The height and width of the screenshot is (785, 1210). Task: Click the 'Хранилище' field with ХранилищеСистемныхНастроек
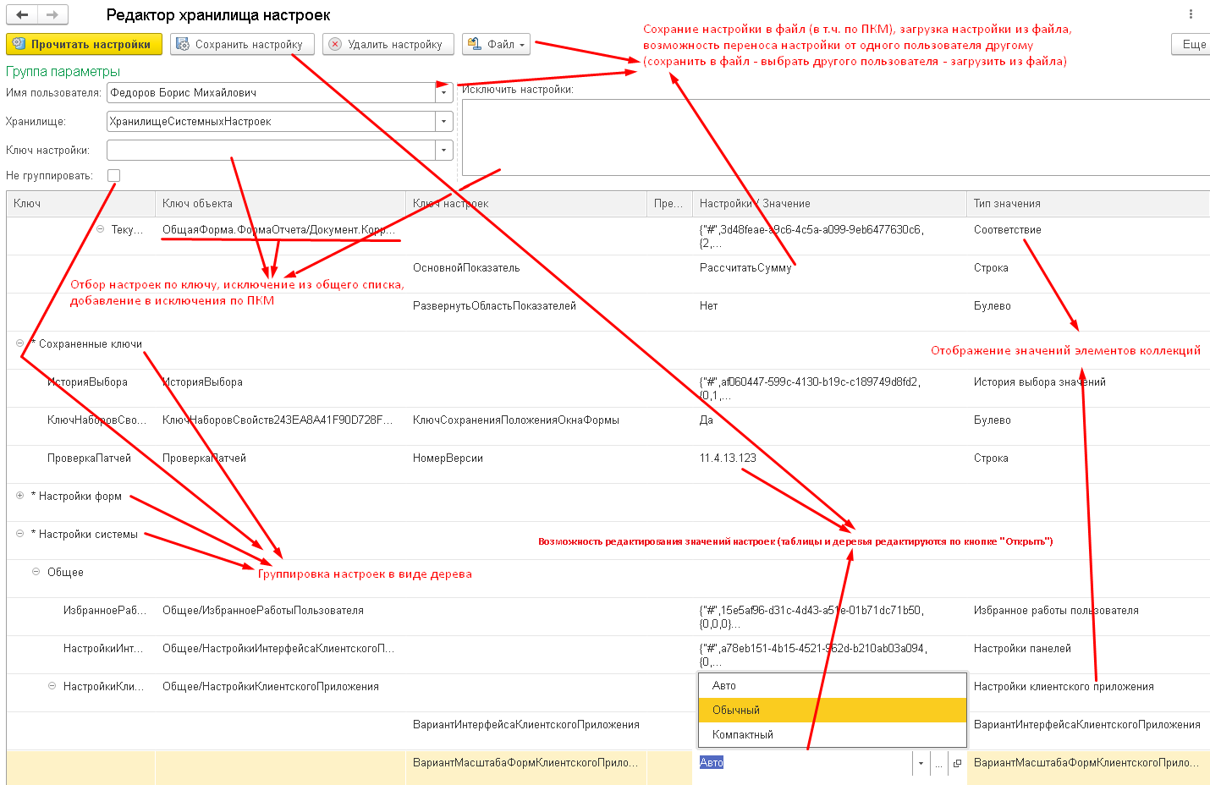coord(271,121)
